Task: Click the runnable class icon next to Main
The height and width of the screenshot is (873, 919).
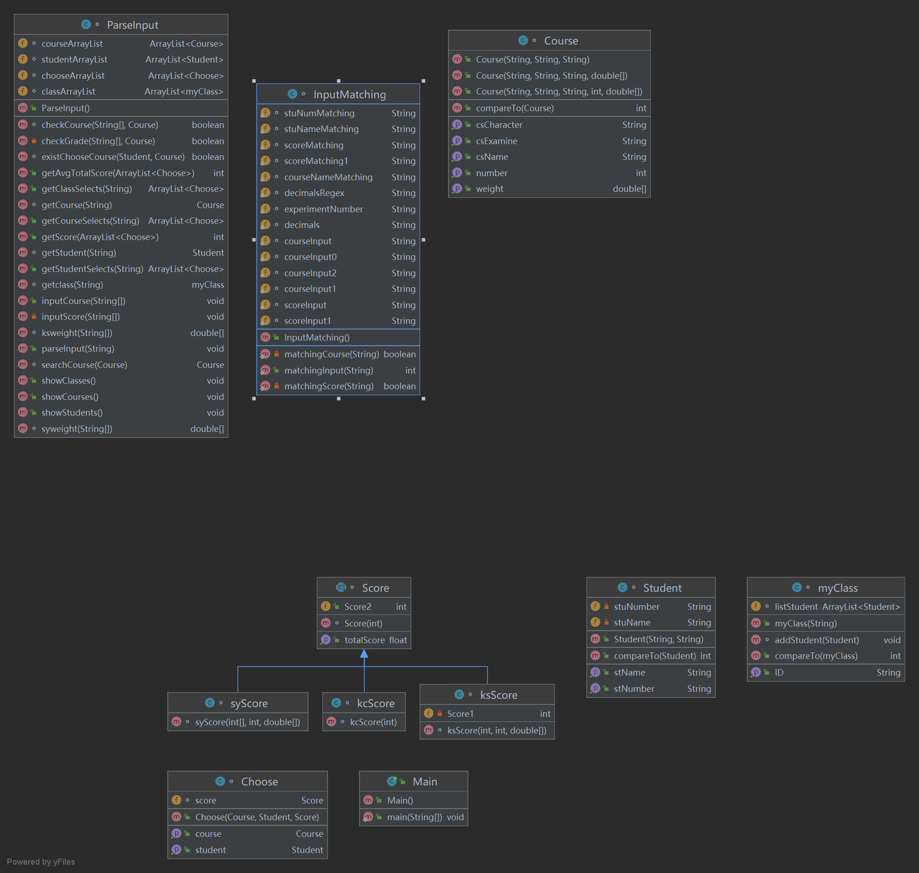Action: (x=392, y=781)
